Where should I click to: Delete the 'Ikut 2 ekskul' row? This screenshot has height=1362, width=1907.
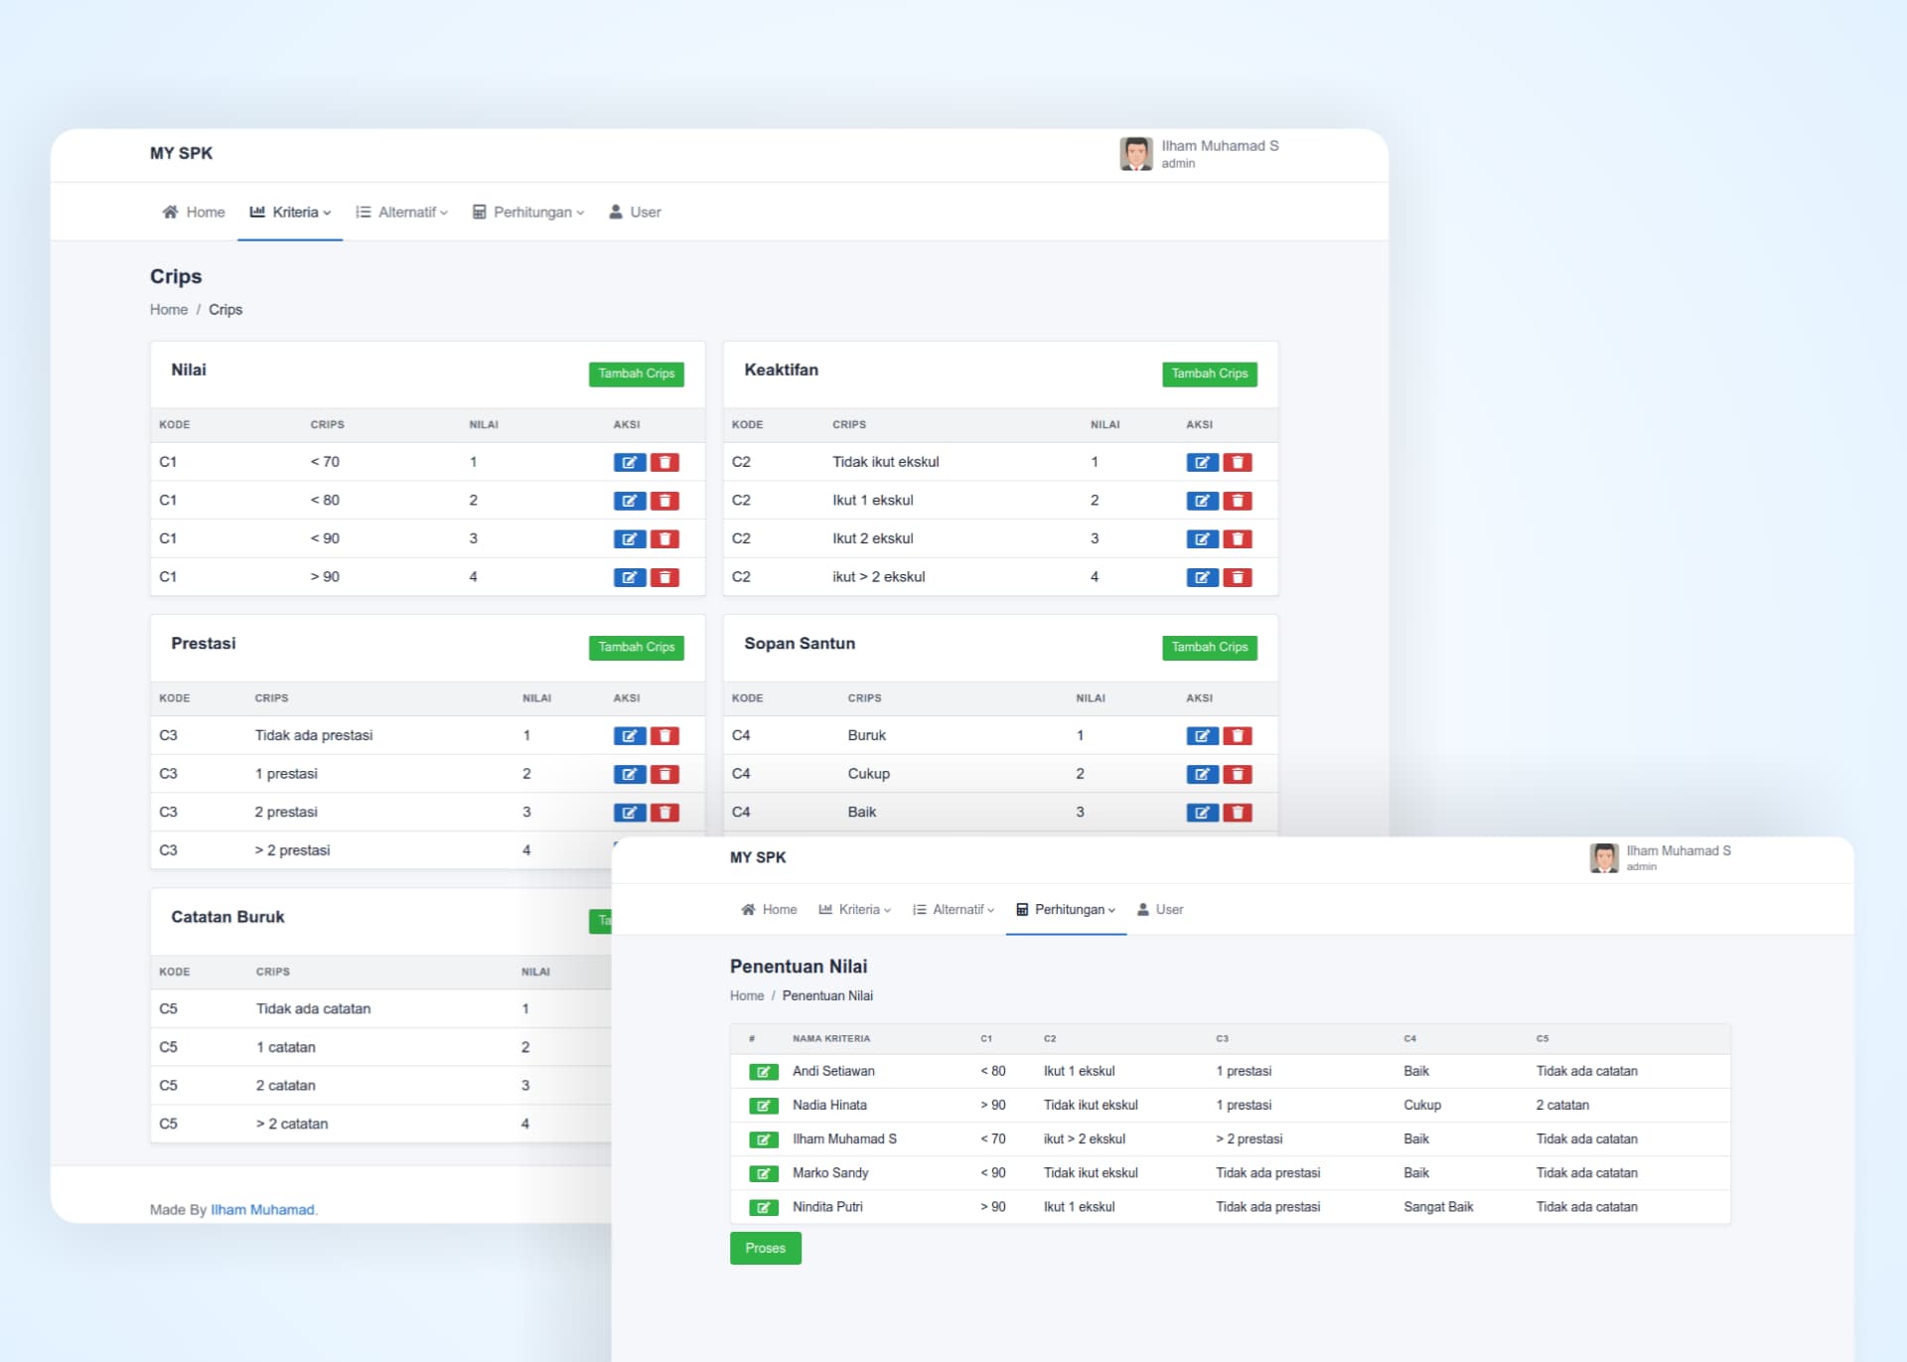(x=1238, y=538)
